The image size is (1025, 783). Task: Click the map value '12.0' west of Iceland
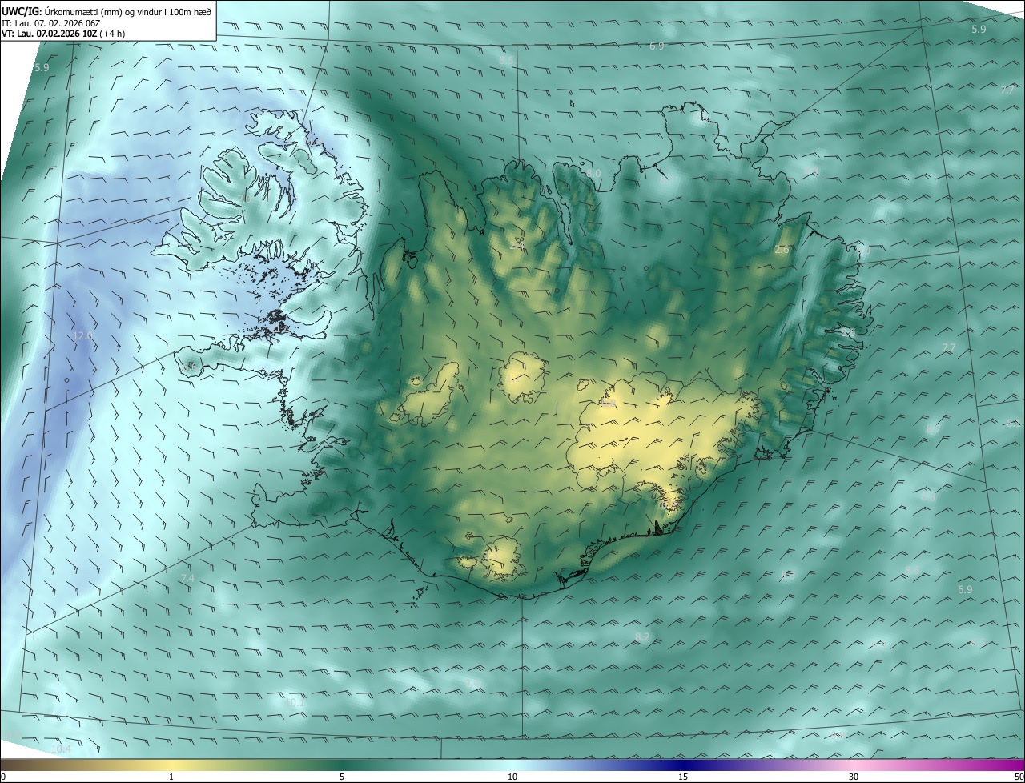pos(83,336)
